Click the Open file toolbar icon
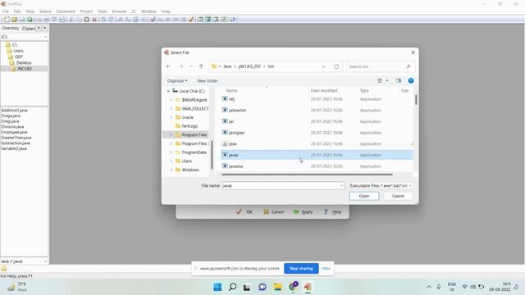 click(x=14, y=20)
